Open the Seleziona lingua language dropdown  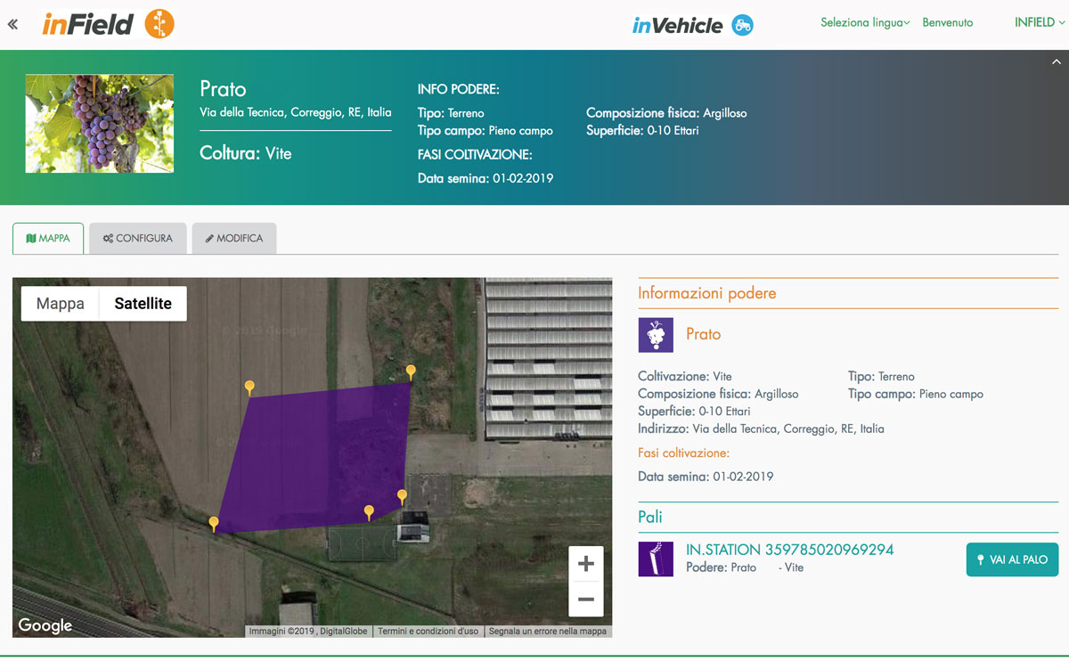(x=865, y=22)
